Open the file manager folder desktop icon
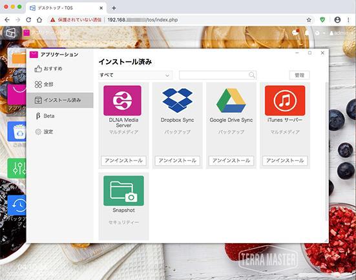This screenshot has height=280, width=356. pyautogui.click(x=17, y=58)
